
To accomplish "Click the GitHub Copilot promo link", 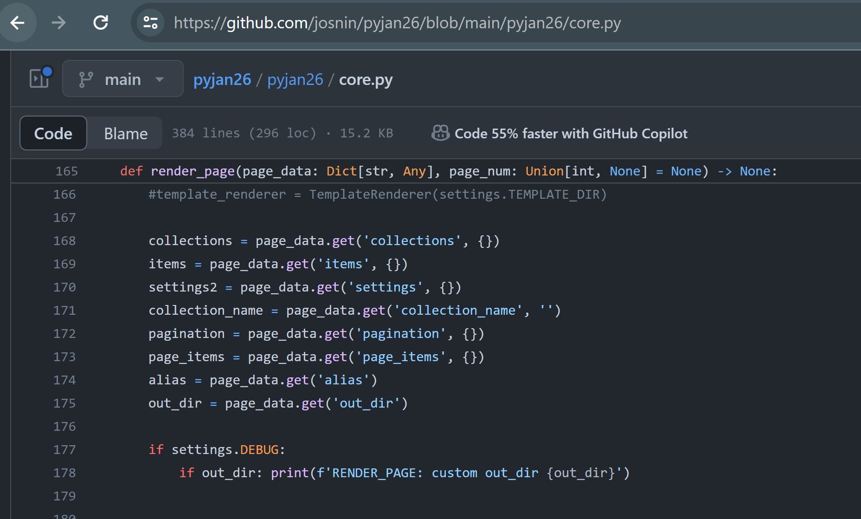I will (x=571, y=133).
